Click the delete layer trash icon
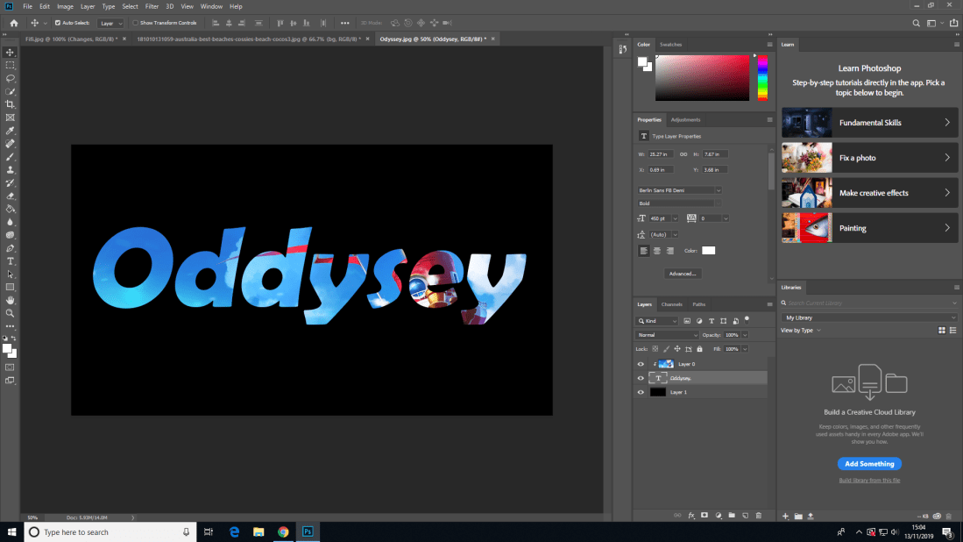963x542 pixels. (x=759, y=515)
